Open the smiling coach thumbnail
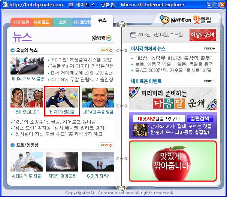This screenshot has height=197, width=227. pos(98,97)
